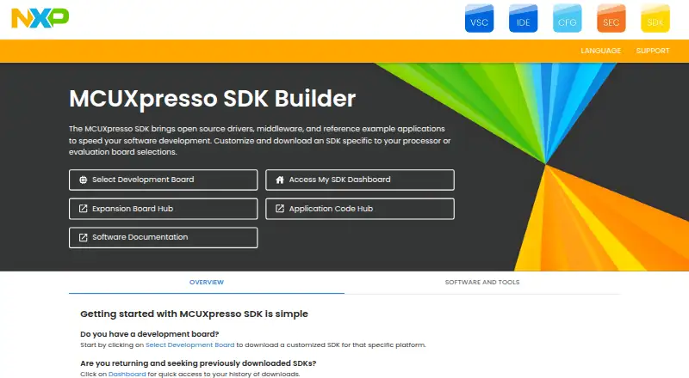Open the Application Code Hub button
Image resolution: width=689 pixels, height=378 pixels.
[x=360, y=209]
